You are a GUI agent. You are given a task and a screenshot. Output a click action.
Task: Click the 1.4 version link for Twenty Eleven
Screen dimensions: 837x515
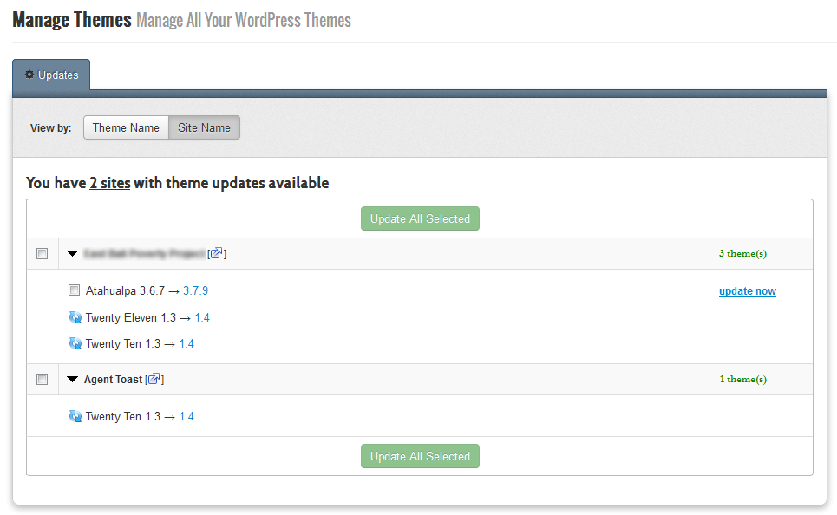201,317
